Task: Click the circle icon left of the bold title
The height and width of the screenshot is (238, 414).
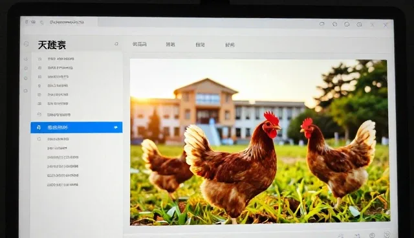Action: coord(26,44)
